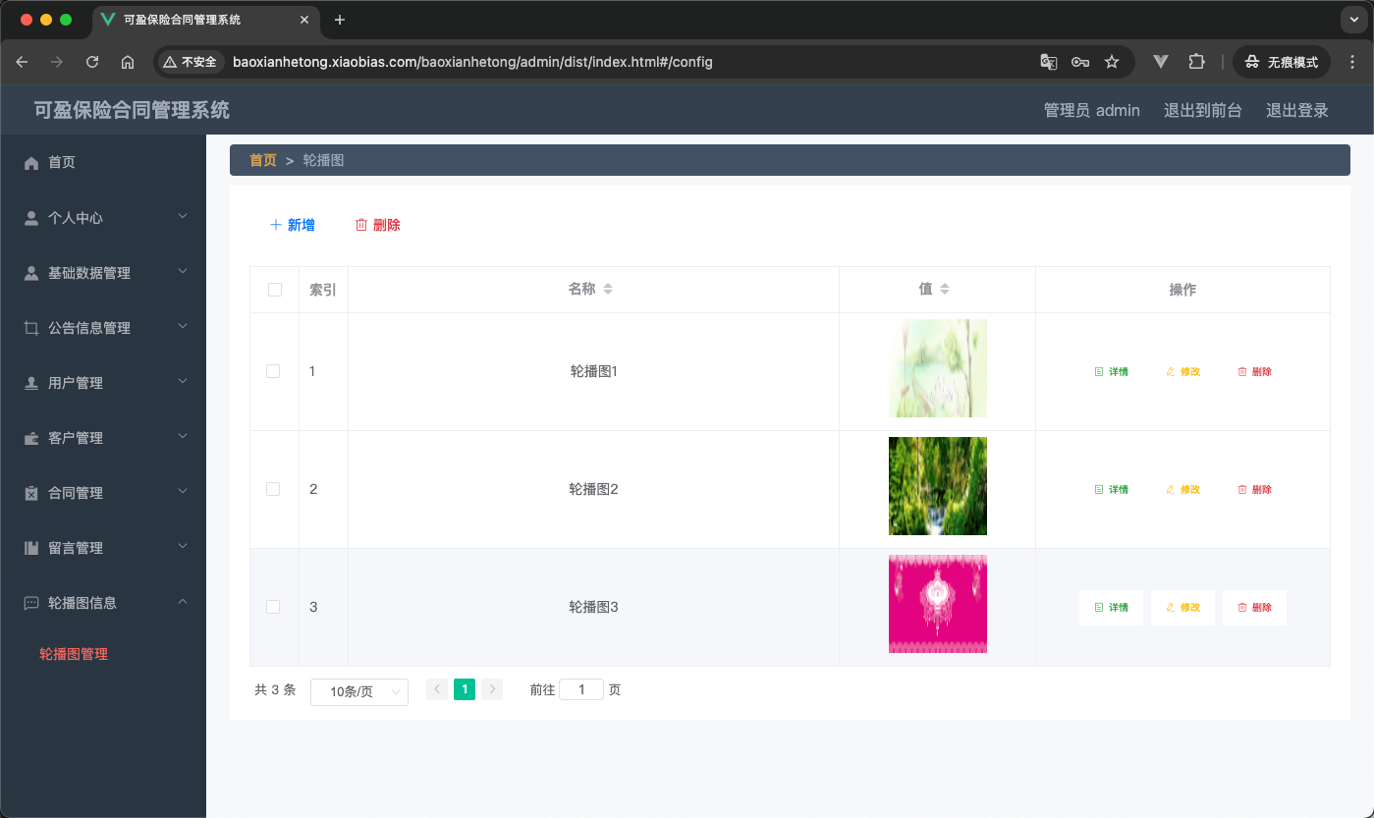Expand the 用户管理 menu
1374x818 pixels.
[x=183, y=382]
